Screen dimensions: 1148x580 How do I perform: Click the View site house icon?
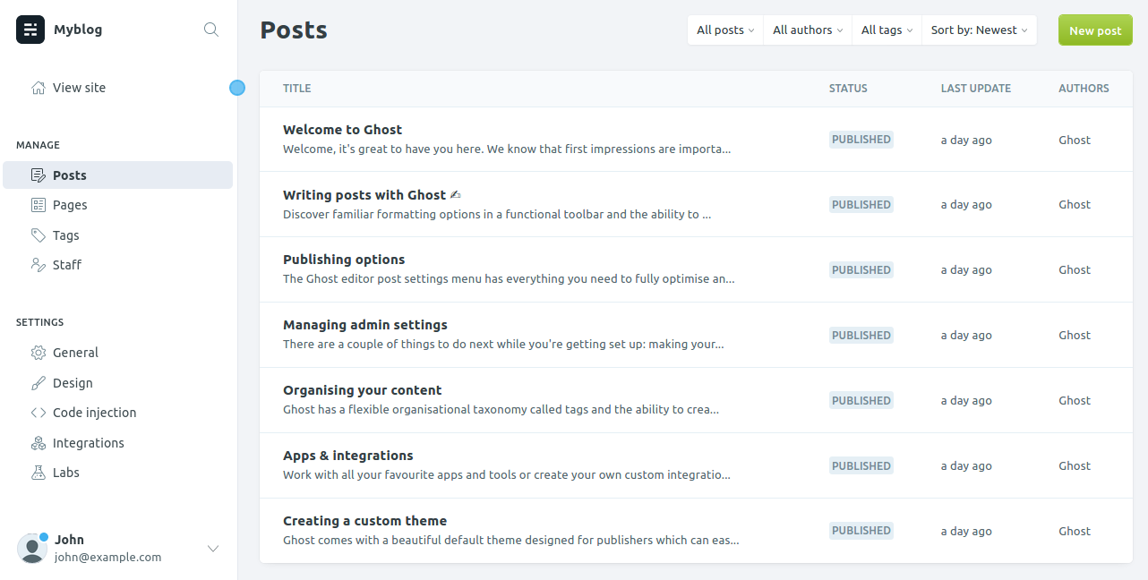(39, 88)
